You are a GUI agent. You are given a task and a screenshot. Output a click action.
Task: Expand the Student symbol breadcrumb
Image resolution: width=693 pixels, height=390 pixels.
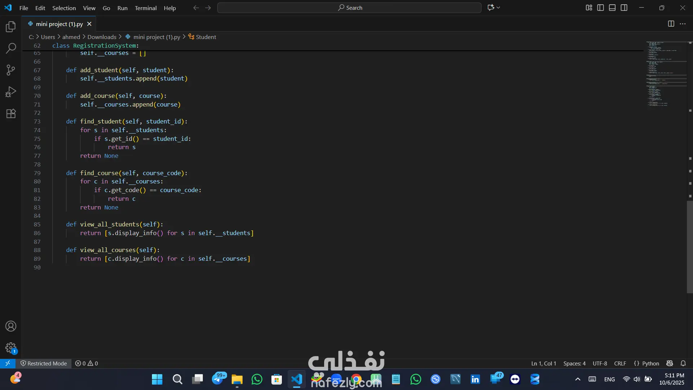point(206,37)
